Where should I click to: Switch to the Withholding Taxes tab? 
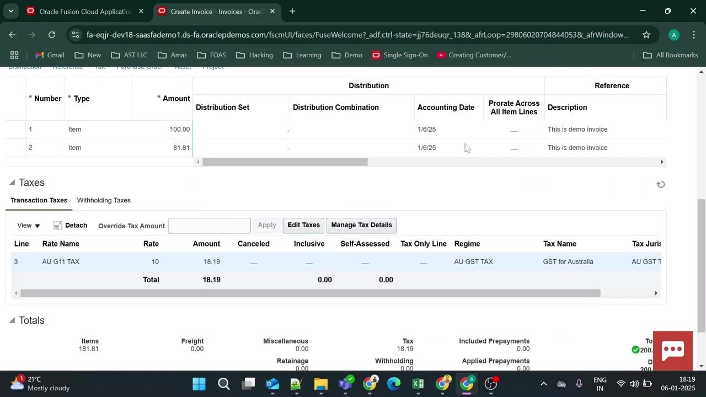point(104,200)
